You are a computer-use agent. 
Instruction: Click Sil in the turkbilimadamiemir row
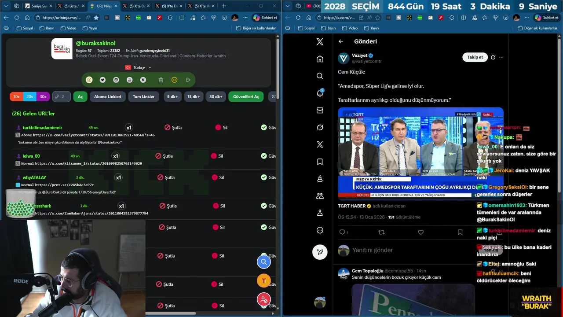pyautogui.click(x=221, y=127)
